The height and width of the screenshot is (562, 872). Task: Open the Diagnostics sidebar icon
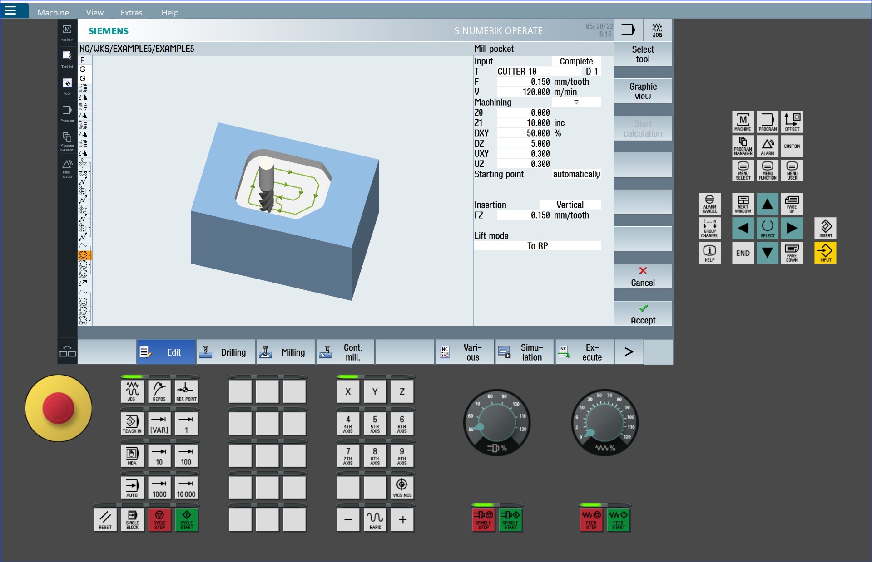click(x=67, y=168)
